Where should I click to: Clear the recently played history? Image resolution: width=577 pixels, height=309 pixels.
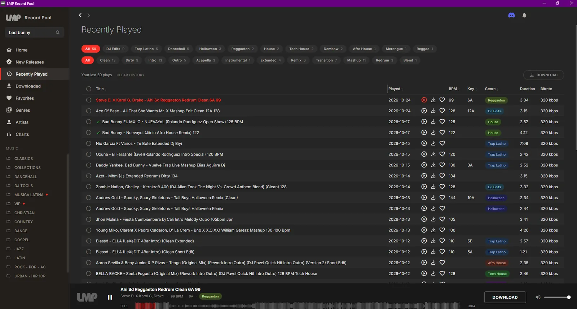tap(131, 75)
